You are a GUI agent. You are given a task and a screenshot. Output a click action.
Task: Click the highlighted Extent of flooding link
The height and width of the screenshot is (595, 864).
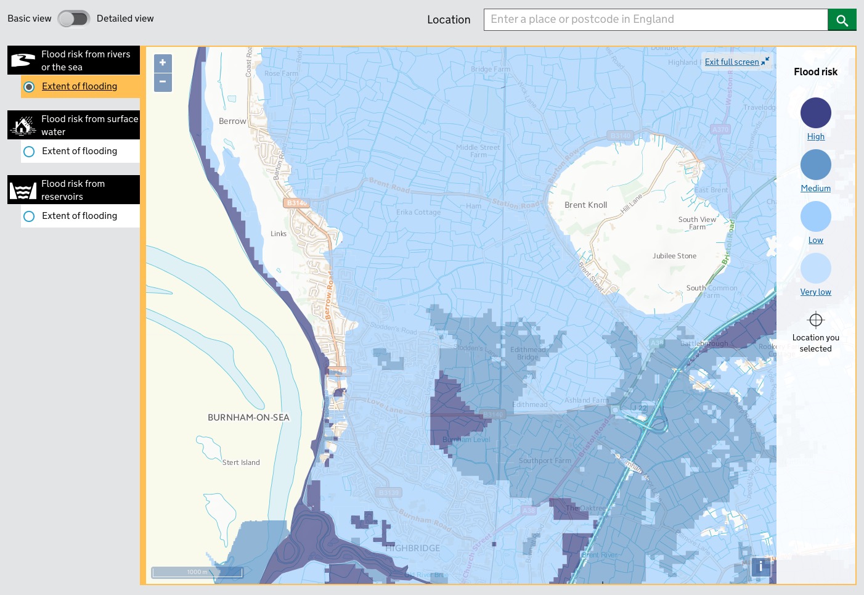[x=79, y=86]
